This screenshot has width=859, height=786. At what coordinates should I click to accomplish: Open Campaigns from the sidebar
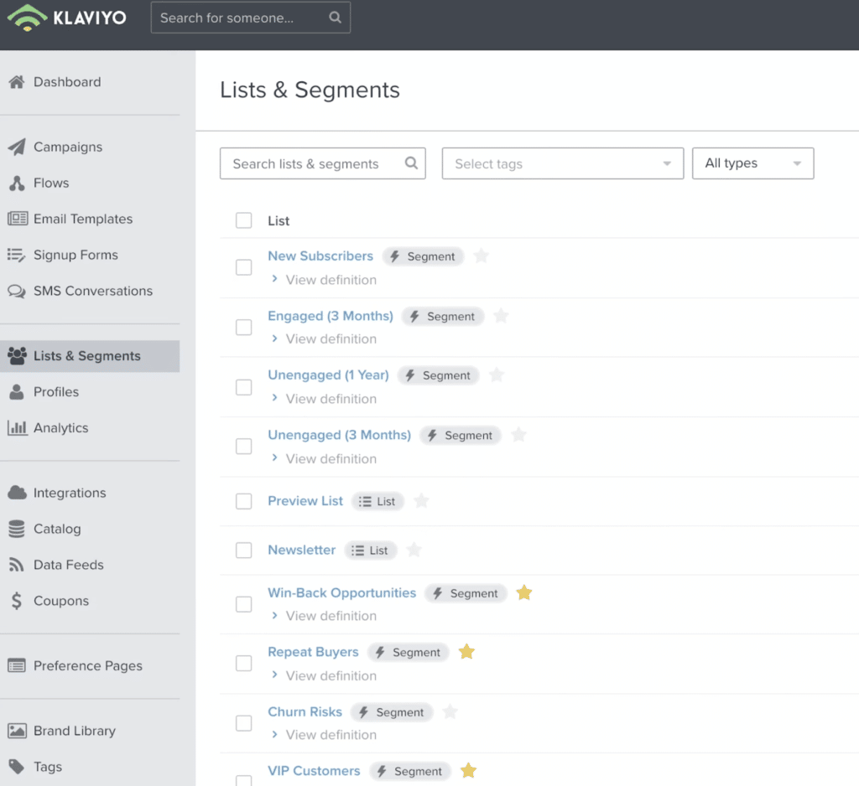[67, 147]
